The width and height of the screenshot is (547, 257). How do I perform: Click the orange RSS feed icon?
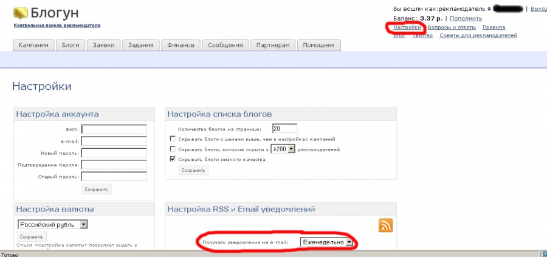tap(385, 225)
